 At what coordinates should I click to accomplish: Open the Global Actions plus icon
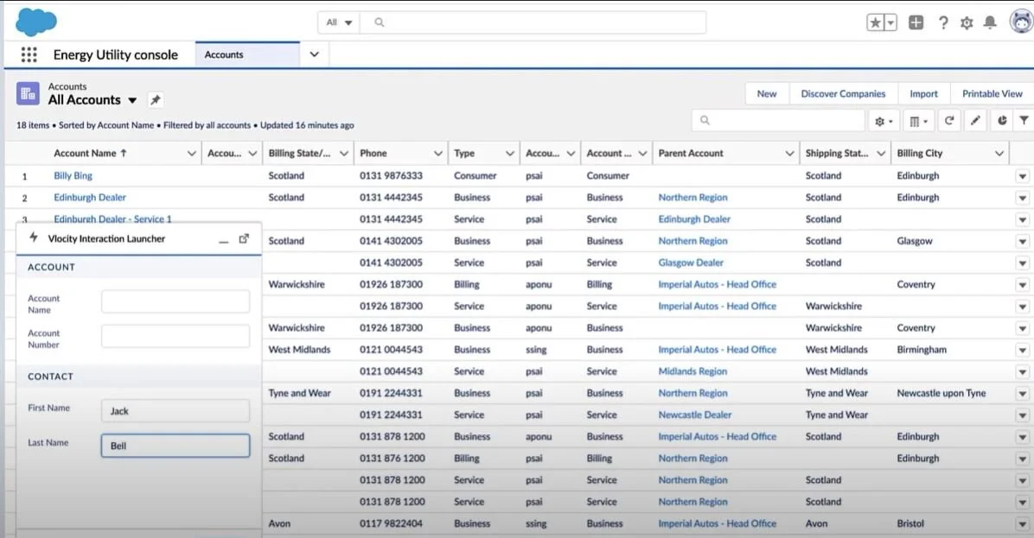[x=916, y=22]
